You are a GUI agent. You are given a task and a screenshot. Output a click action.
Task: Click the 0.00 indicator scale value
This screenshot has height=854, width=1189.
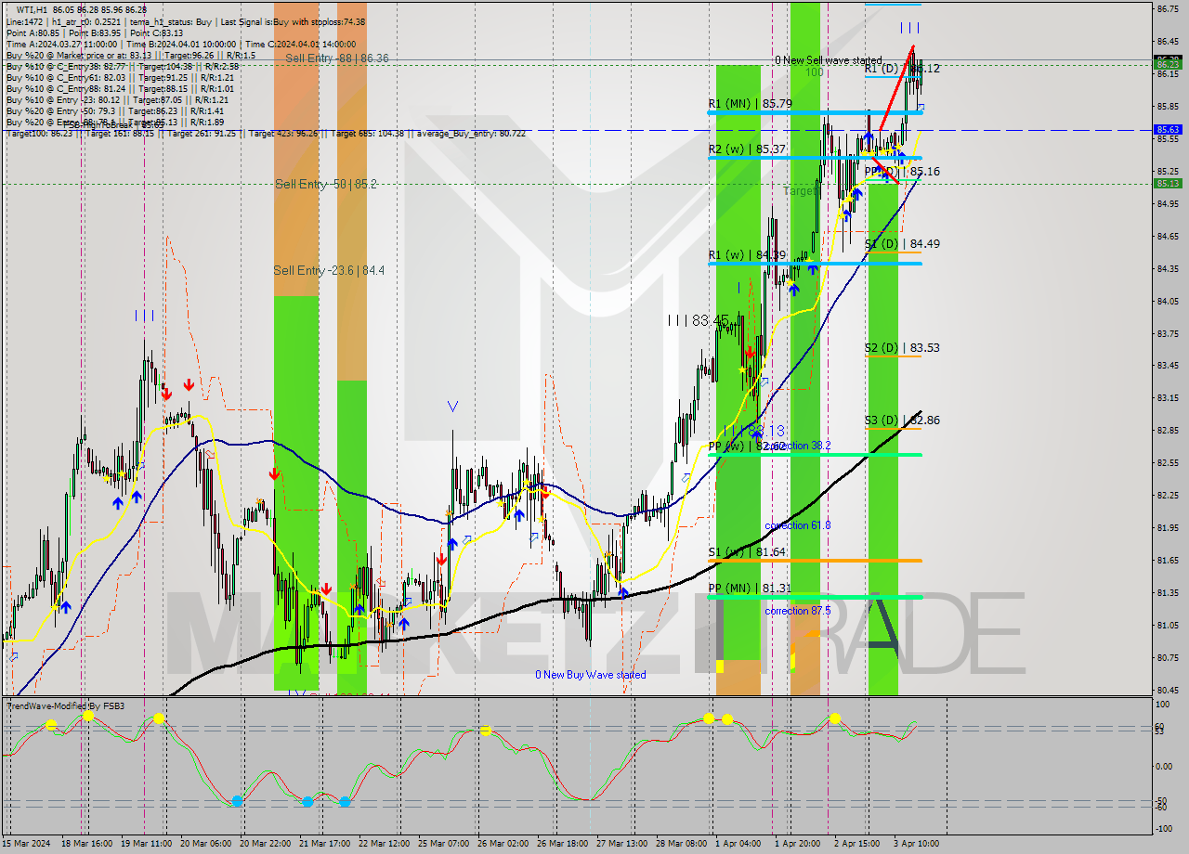tap(1164, 766)
